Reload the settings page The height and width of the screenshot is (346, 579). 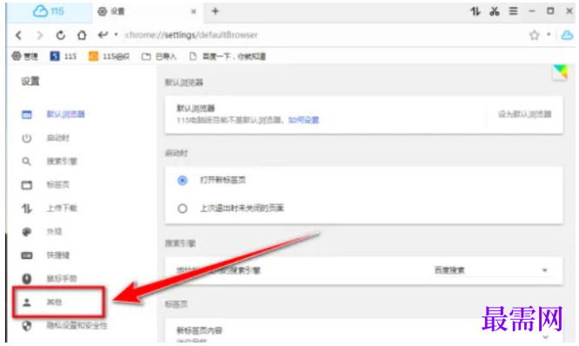click(61, 35)
